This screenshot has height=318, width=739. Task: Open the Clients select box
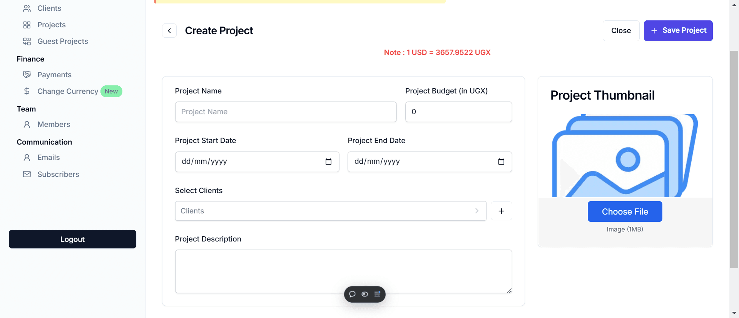320,211
